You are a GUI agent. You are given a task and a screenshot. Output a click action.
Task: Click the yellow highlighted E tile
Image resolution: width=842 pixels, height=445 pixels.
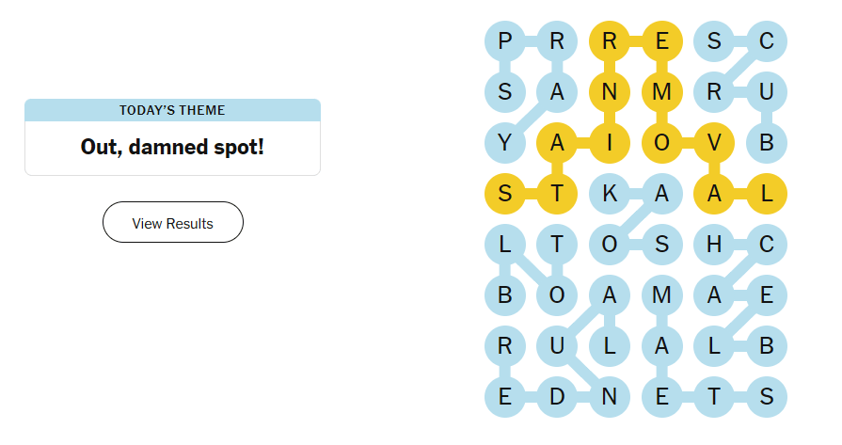pyautogui.click(x=661, y=41)
